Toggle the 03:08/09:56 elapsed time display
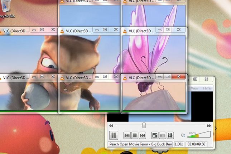 pyautogui.click(x=197, y=144)
